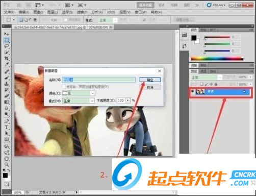Open the Image menu
The width and height of the screenshot is (256, 196).
(x=38, y=12)
